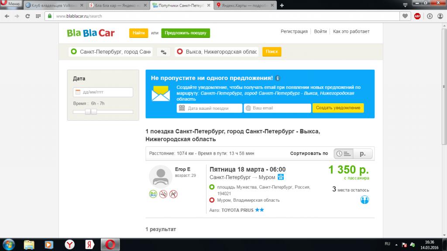This screenshot has width=447, height=251.
Task: Open the Егор Е driver profile name
Action: tap(182, 169)
